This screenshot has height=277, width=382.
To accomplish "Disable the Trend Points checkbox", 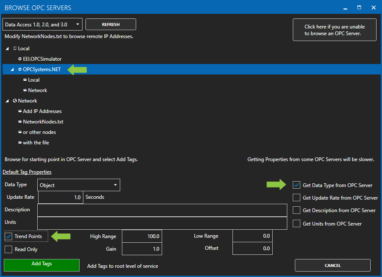I will pos(8,236).
